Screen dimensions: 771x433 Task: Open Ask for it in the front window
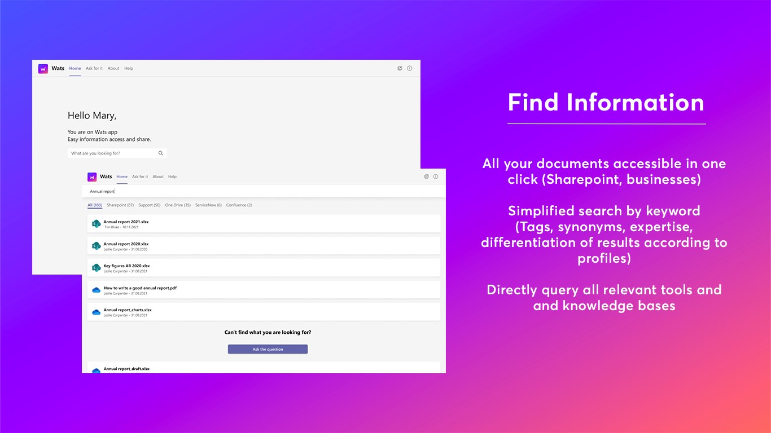pos(140,176)
